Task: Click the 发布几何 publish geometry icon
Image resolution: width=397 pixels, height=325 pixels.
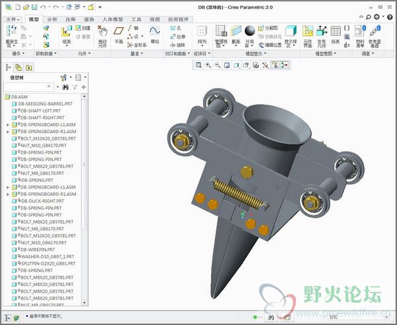Action: 322,36
